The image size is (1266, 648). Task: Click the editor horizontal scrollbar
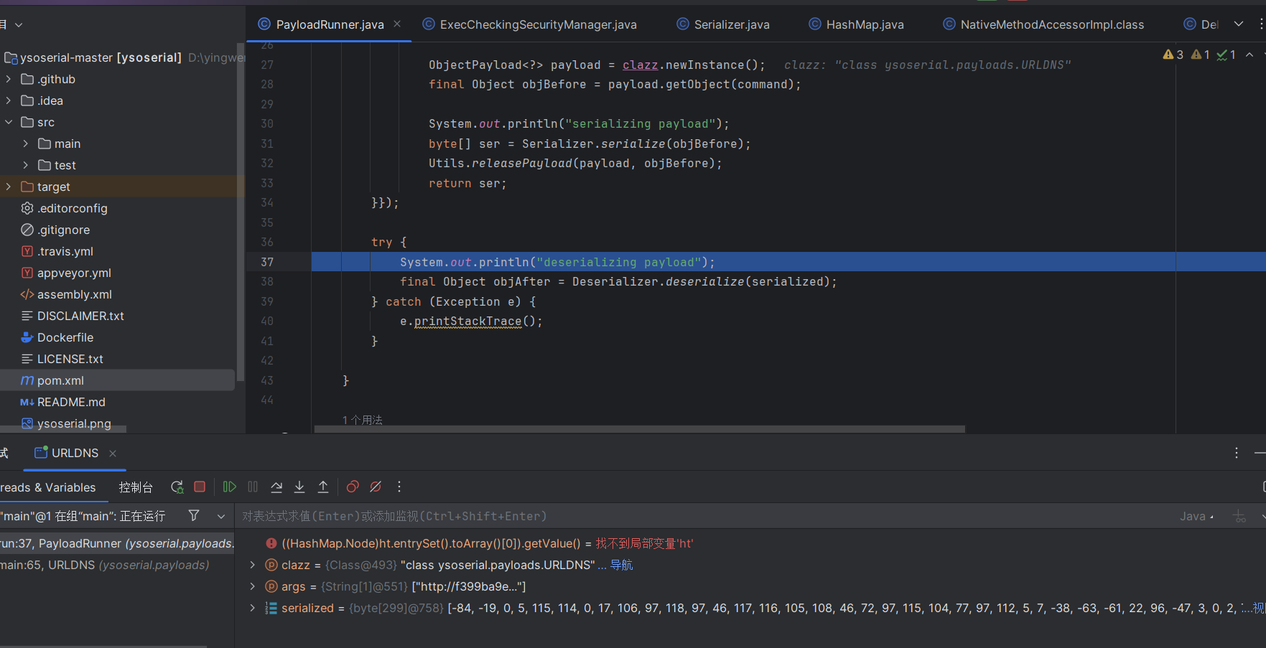click(639, 429)
